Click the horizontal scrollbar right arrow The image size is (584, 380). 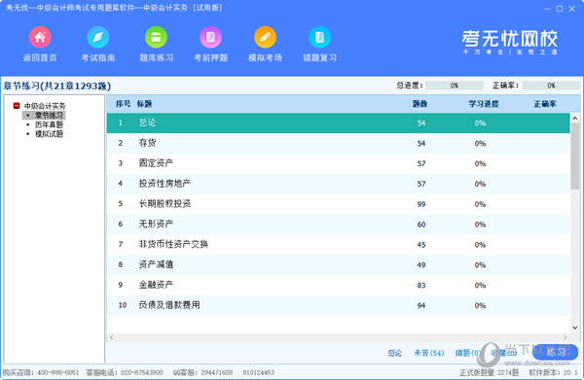pos(566,337)
